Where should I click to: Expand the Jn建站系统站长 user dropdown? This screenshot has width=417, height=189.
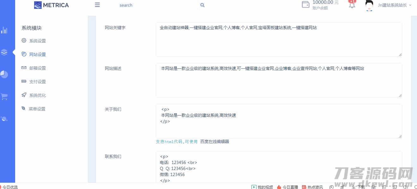(x=395, y=5)
